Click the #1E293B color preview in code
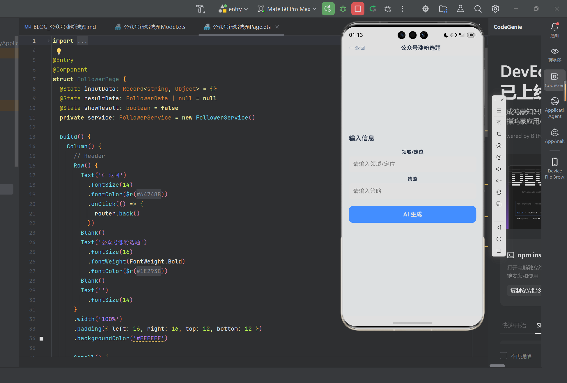 click(x=149, y=271)
